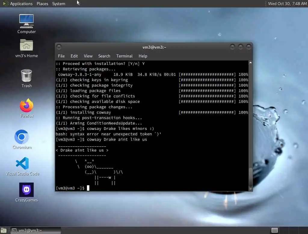Open the terminal Help menu
Viewport: 308px width, 234px height.
coord(143,56)
